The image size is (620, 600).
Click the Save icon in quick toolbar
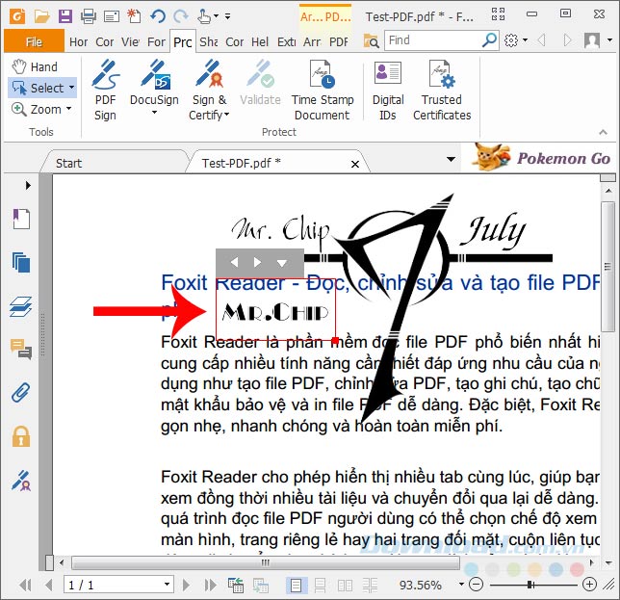(65, 16)
